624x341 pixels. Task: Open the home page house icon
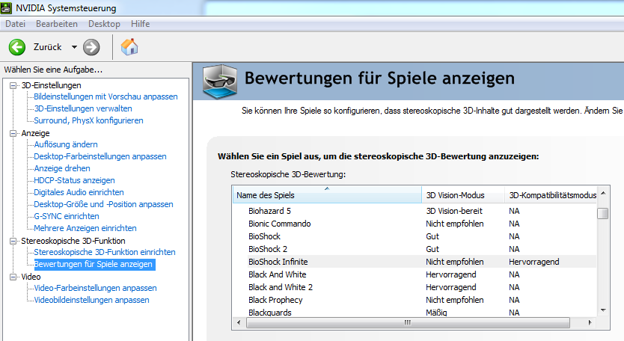click(129, 47)
